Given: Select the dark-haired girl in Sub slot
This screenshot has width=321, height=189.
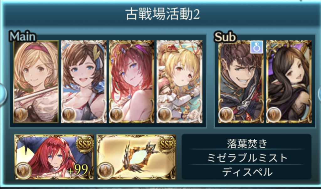Looking at the screenshot, I should pyautogui.click(x=289, y=82).
